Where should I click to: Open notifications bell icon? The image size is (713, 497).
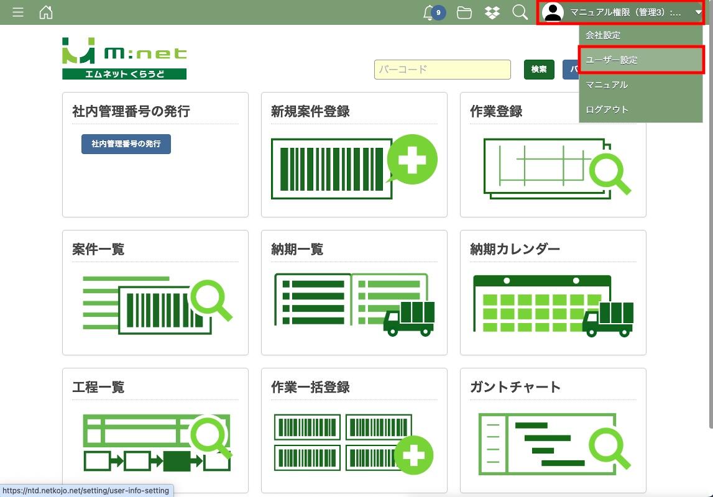click(428, 12)
